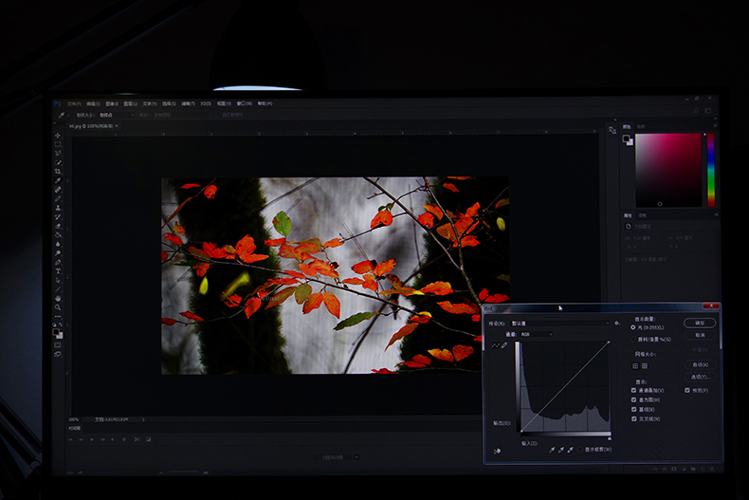749x500 pixels.
Task: Open the 图像 (Image) menu
Action: pos(112,103)
